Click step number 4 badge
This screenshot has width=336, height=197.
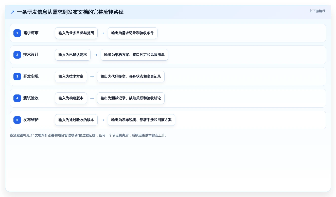pos(17,98)
